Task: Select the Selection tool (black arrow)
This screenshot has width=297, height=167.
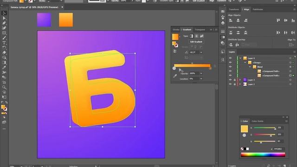Action: point(4,13)
